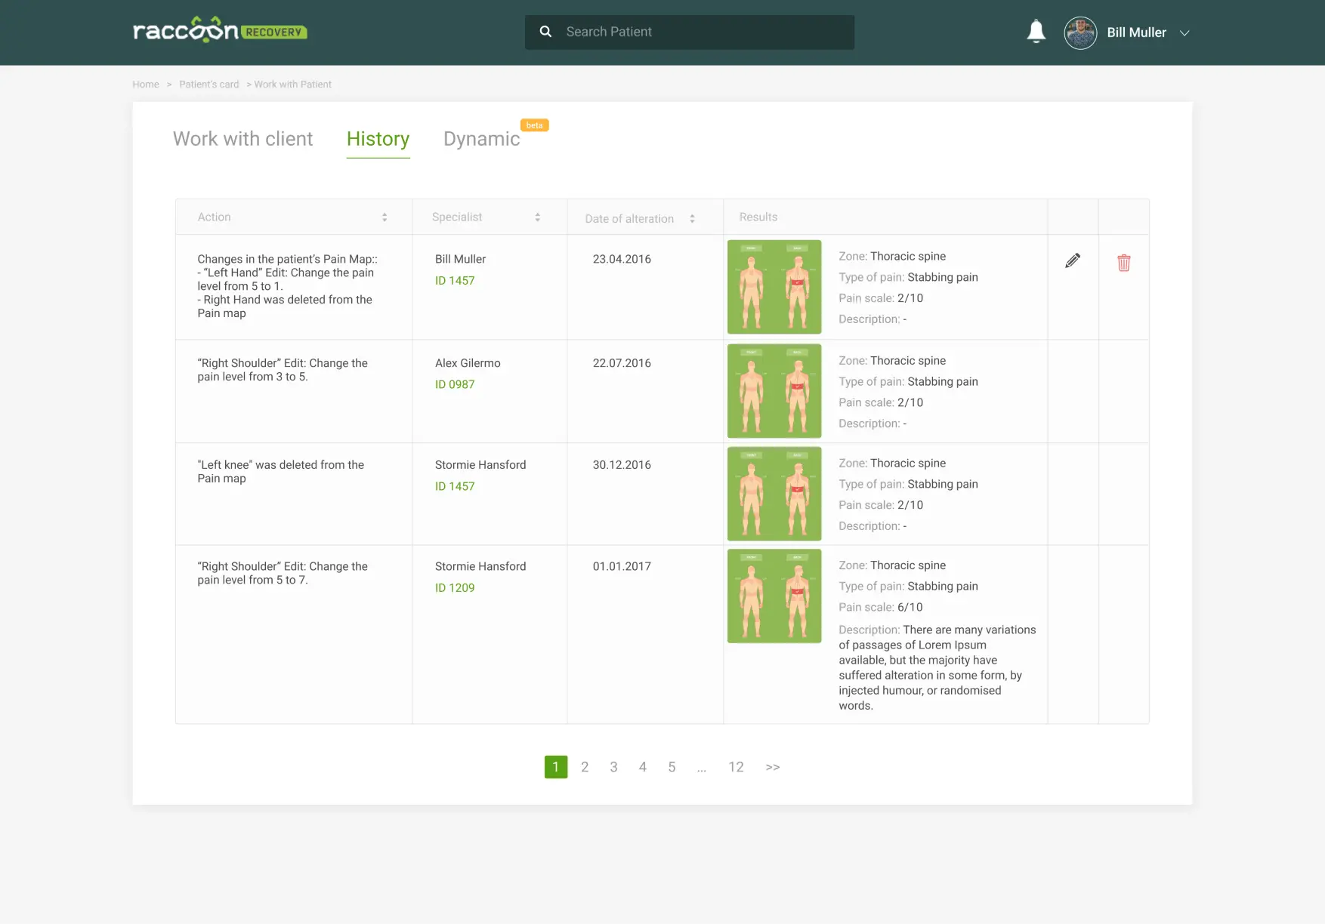Sort by the Specialist column arrows
The width and height of the screenshot is (1325, 924).
(x=537, y=217)
